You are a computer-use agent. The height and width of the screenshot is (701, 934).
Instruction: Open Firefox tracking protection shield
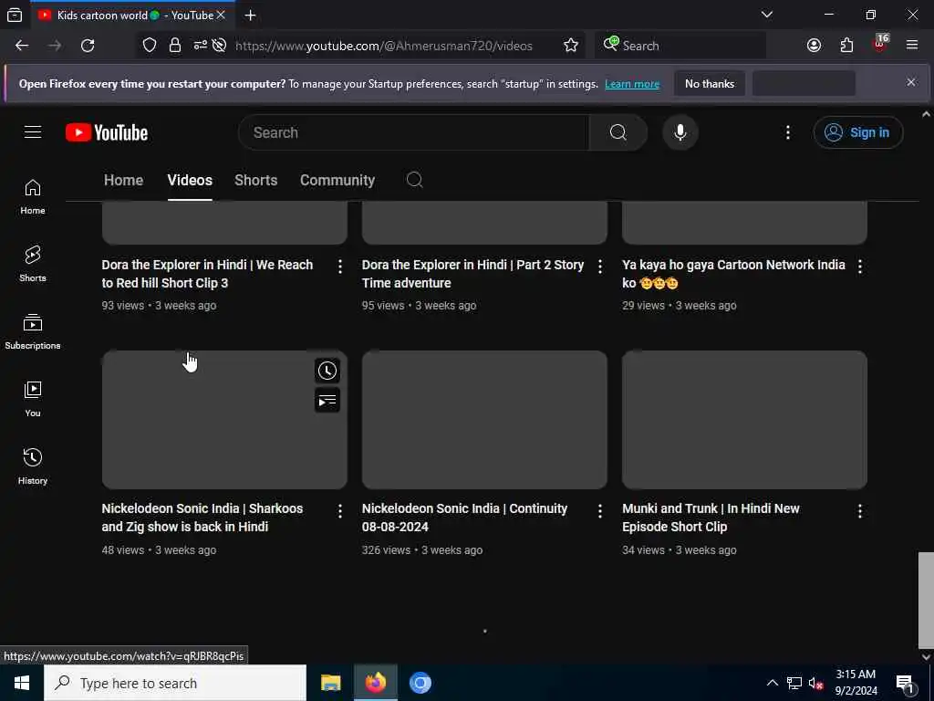tap(150, 46)
